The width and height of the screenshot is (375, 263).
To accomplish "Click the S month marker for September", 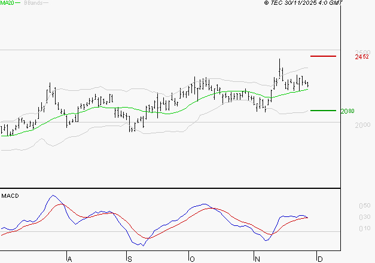I will (130, 259).
